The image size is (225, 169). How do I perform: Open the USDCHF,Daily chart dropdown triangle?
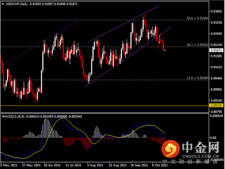pyautogui.click(x=3, y=4)
